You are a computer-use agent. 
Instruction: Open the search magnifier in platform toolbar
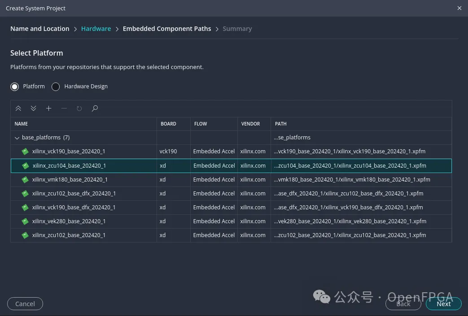(95, 108)
